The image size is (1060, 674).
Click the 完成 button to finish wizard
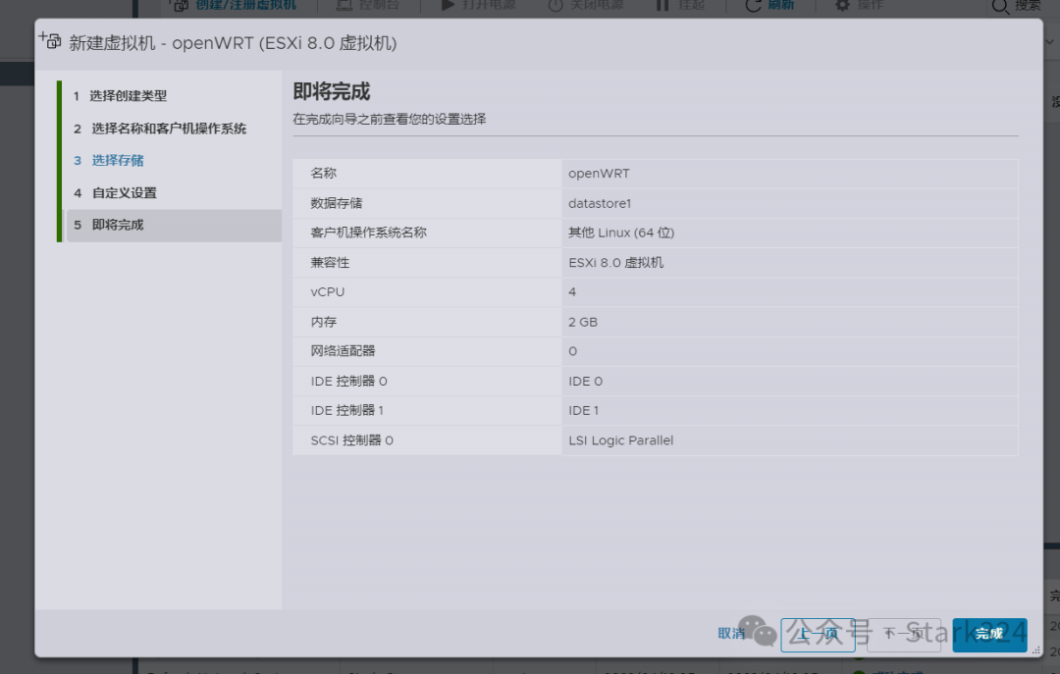pyautogui.click(x=989, y=634)
